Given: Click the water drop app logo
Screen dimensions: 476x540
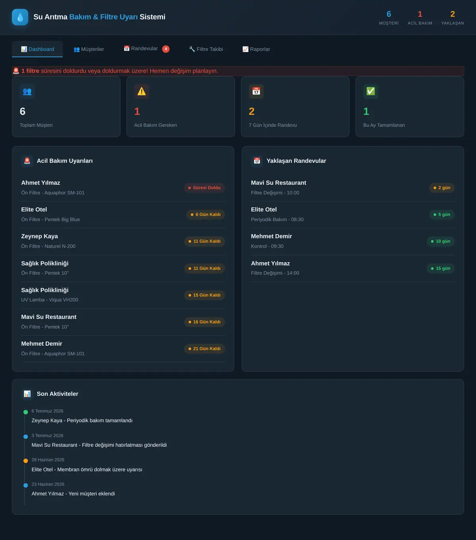Looking at the screenshot, I should (20, 17).
